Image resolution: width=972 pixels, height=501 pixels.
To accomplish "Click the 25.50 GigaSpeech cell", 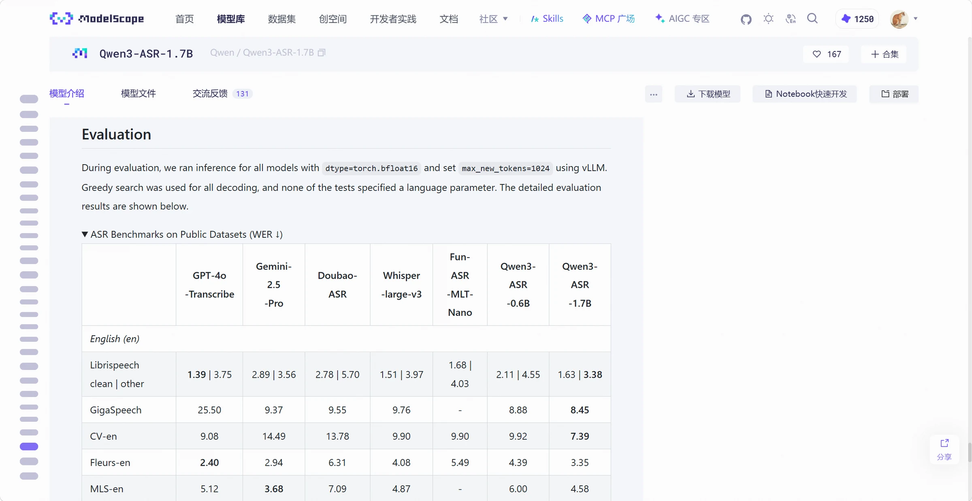I will coord(209,410).
